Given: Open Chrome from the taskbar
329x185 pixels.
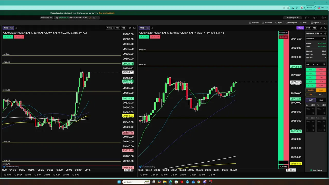Looking at the screenshot, I should point(199,182).
